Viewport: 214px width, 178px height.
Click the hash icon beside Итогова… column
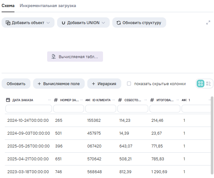(152, 100)
